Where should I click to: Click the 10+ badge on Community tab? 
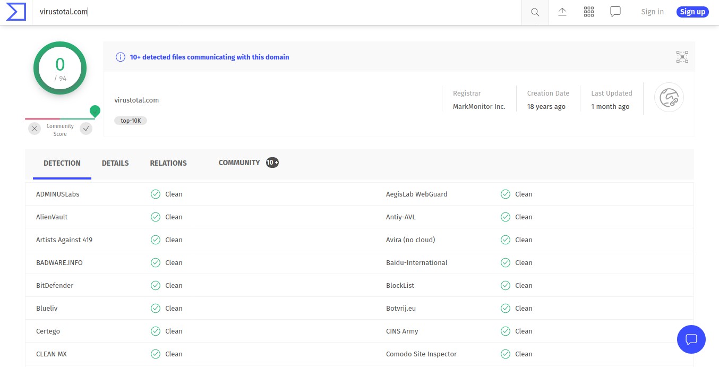click(x=272, y=163)
